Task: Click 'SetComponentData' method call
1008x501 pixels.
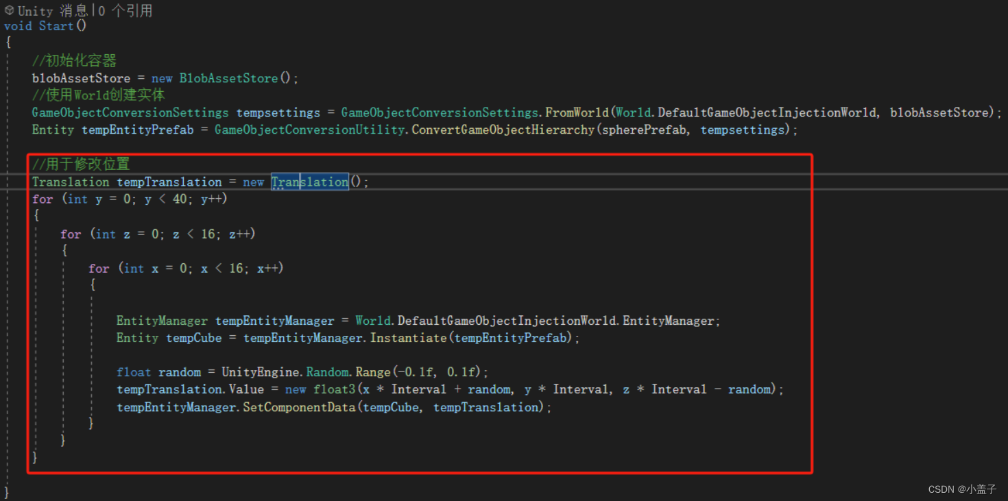Action: point(301,406)
